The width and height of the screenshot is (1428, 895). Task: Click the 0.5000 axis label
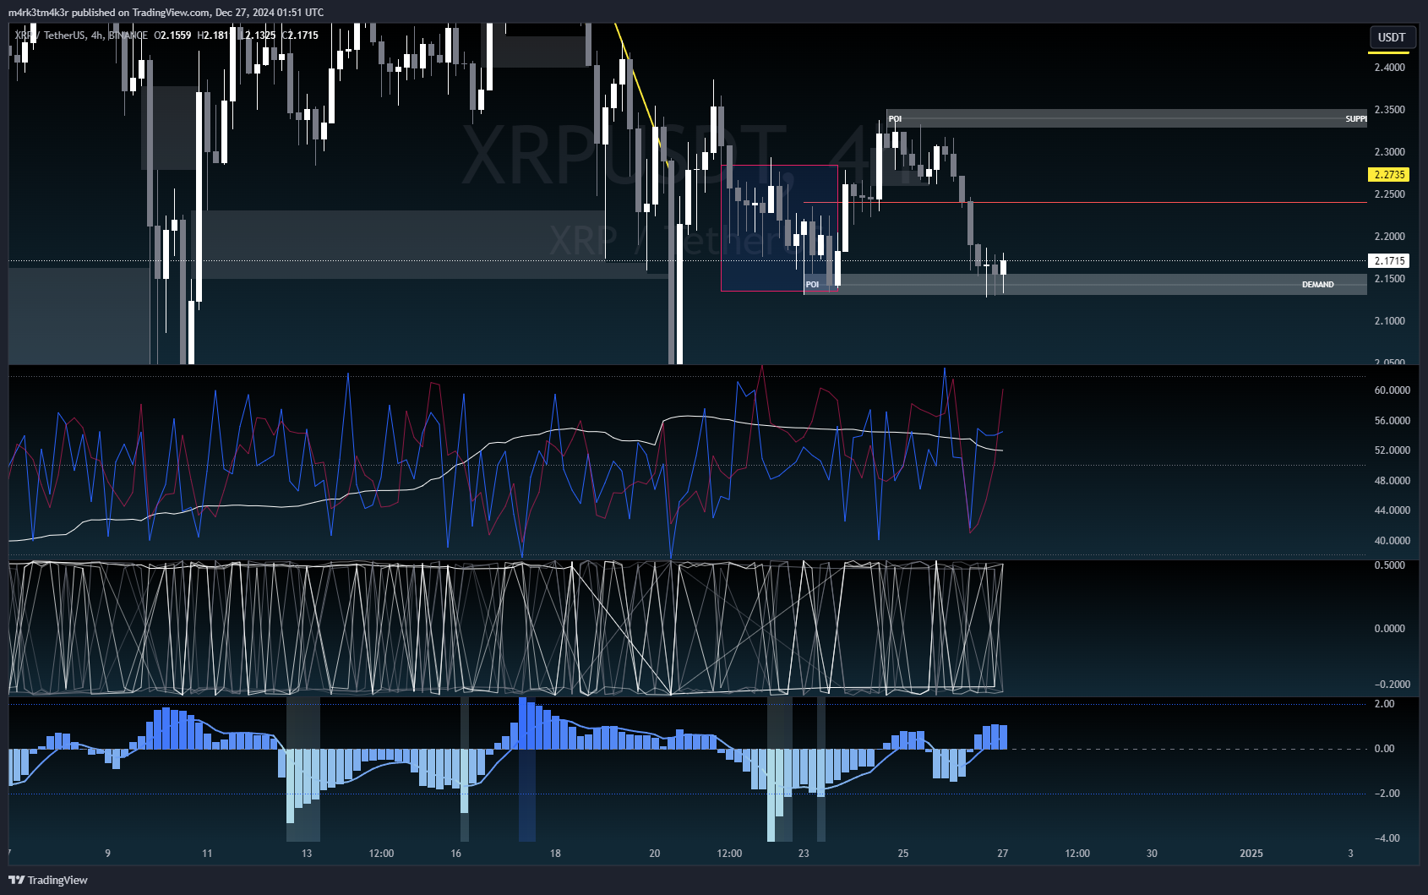click(x=1389, y=565)
